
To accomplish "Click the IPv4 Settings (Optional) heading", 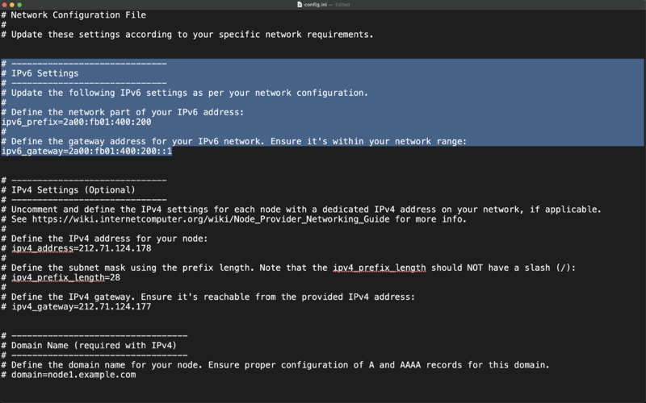I will [x=73, y=190].
